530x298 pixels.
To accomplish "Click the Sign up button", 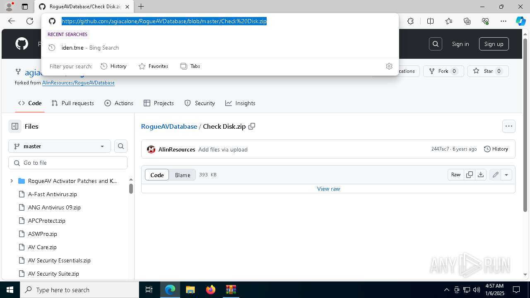I will tap(494, 44).
